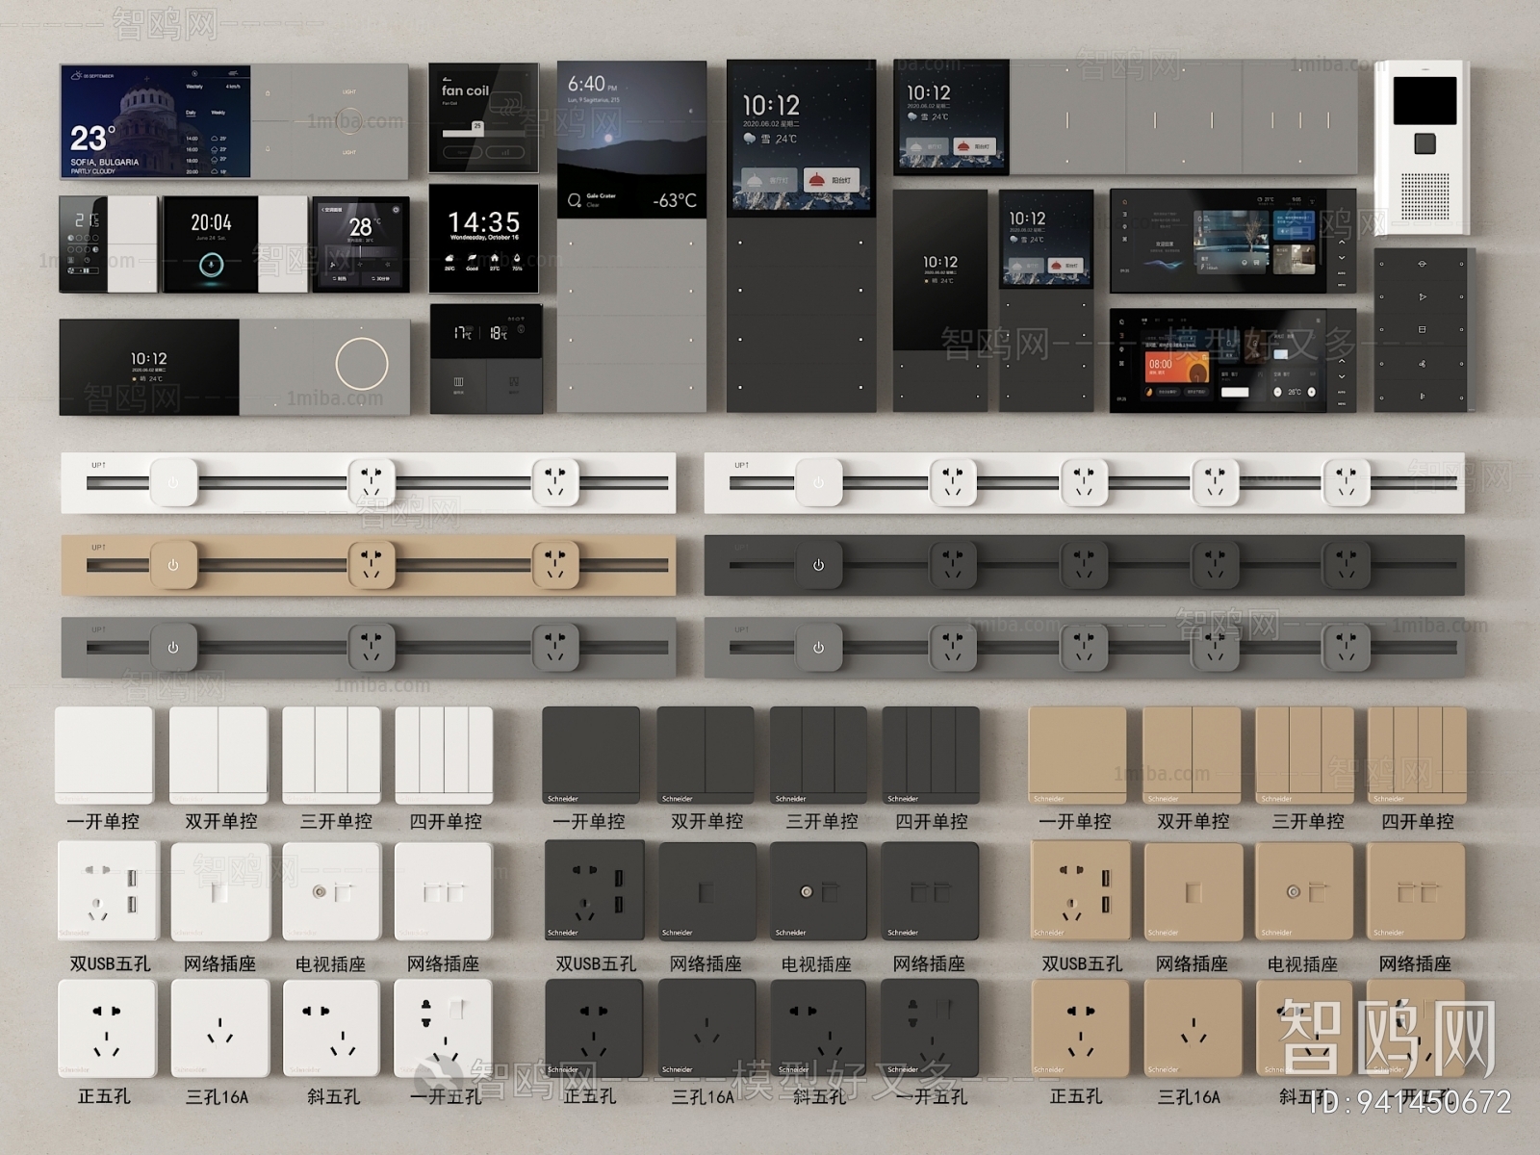This screenshot has height=1155, width=1540.
Task: Select the Daily tab on the Sofia weather panel
Action: [192, 113]
